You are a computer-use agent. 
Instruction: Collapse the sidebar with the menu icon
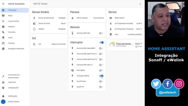coord(3,4)
